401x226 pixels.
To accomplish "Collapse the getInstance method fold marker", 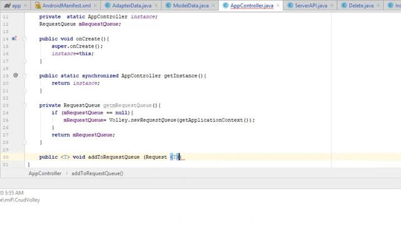I will pos(24,76).
